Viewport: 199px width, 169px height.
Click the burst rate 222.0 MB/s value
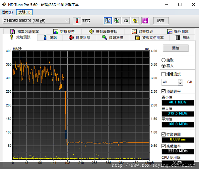click(178, 151)
